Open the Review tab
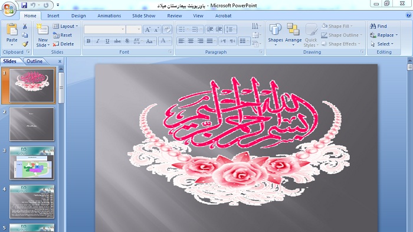The width and height of the screenshot is (413, 232). pos(175,16)
